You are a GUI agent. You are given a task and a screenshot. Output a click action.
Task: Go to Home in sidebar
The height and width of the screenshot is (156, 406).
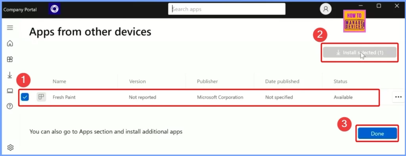(x=10, y=43)
